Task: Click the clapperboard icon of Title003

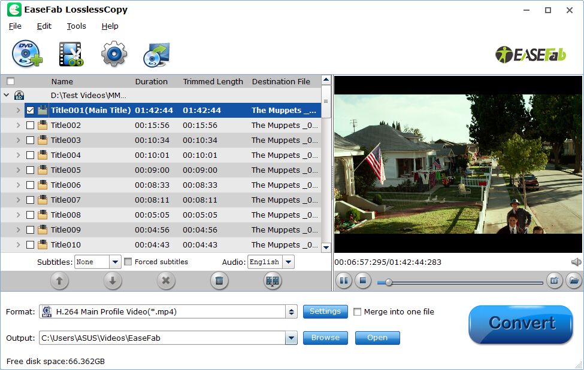Action: coord(43,140)
